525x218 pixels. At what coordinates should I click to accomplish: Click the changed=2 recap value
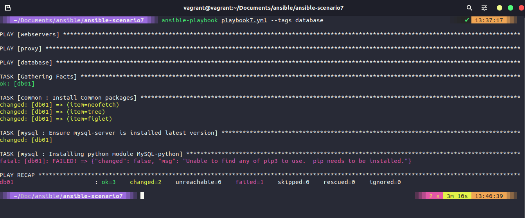(146, 182)
